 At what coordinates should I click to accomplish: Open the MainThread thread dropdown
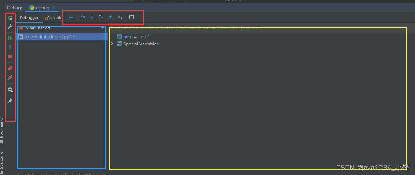click(x=62, y=28)
